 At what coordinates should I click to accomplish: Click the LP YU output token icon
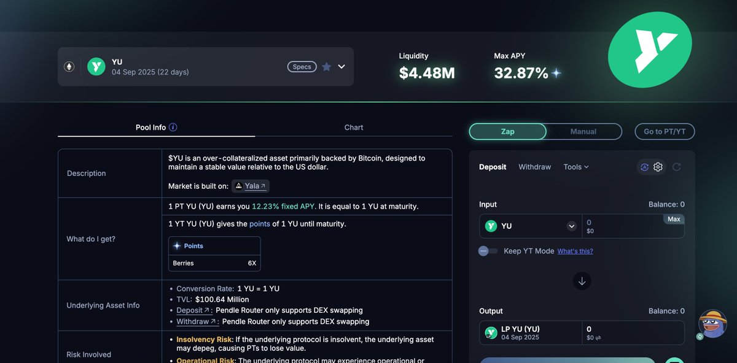[x=491, y=332]
